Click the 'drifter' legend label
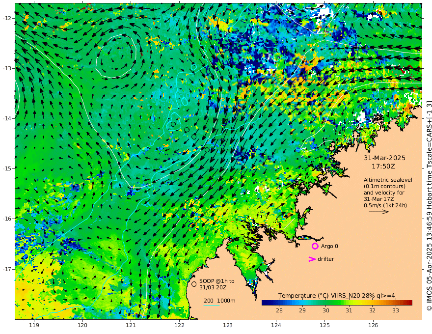The height and width of the screenshot is (334, 432). click(x=326, y=259)
